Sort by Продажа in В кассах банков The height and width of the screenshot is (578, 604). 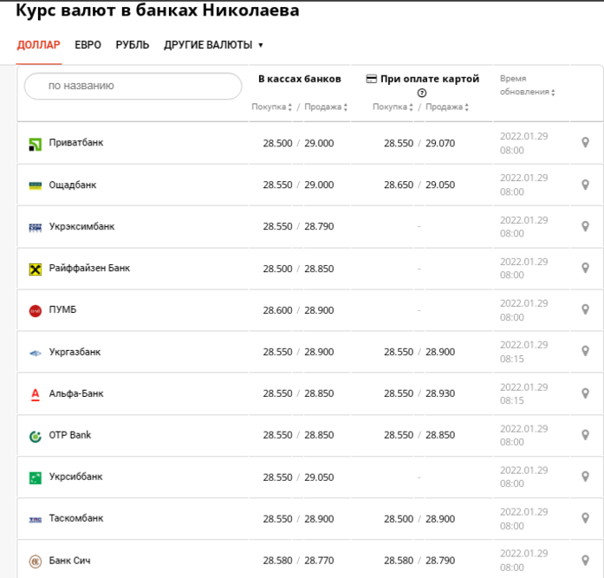(326, 107)
